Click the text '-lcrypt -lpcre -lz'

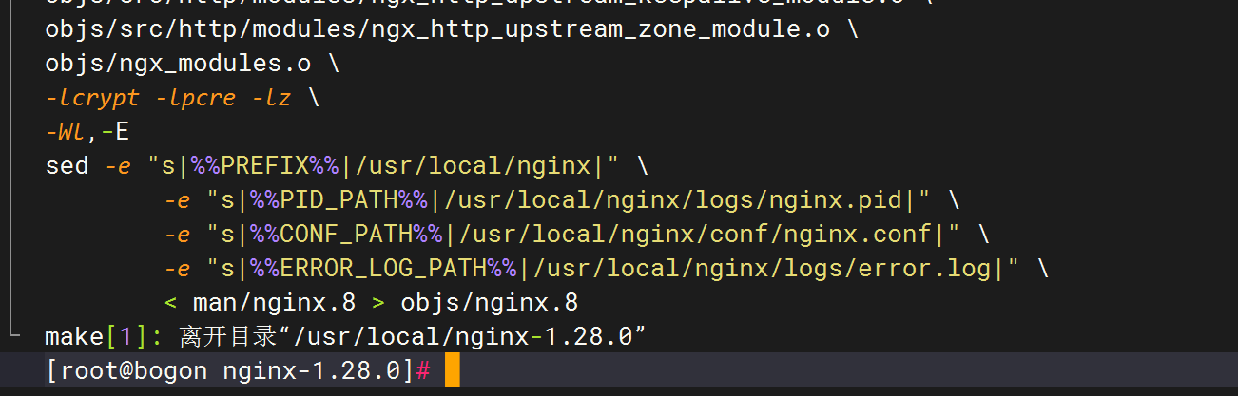[168, 98]
